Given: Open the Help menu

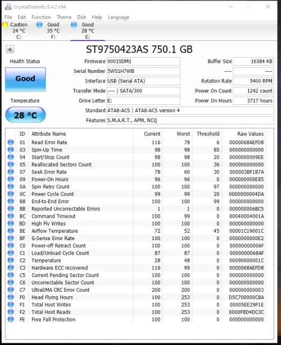Looking at the screenshot, I should [x=97, y=17].
